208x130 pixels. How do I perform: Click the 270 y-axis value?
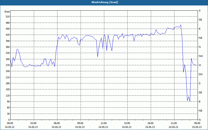[x=8, y=65]
